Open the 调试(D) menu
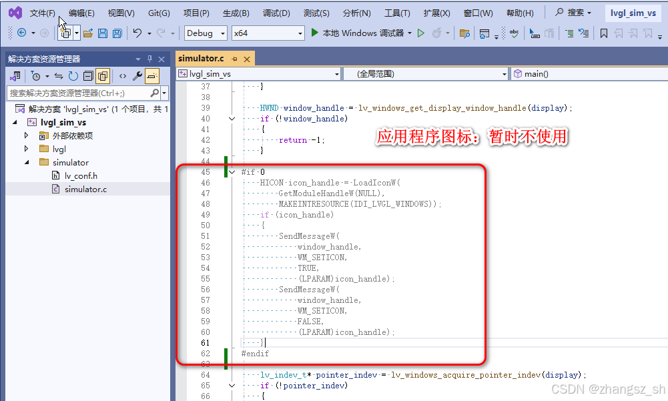Viewport: 668px width, 401px height. 276,13
